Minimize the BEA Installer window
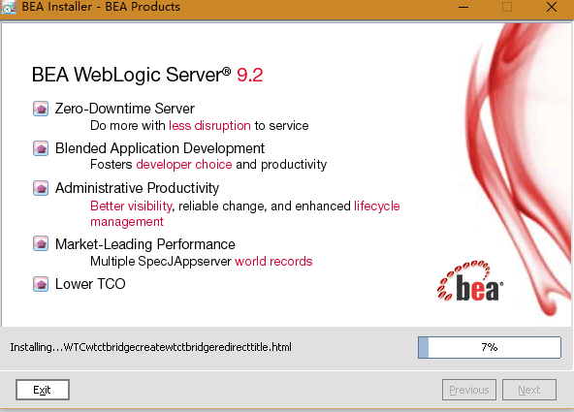The width and height of the screenshot is (574, 412). [463, 7]
